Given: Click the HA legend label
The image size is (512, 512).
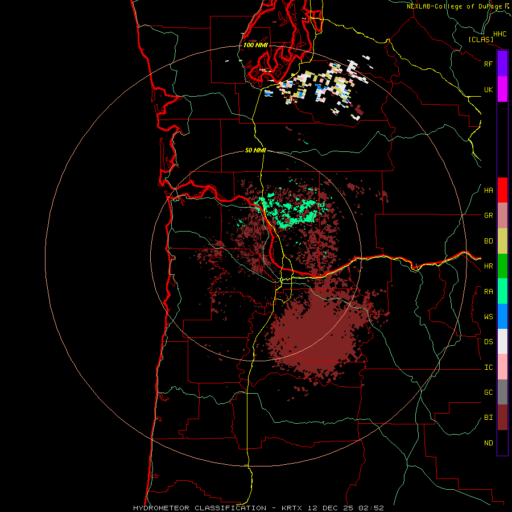Looking at the screenshot, I should point(488,191).
